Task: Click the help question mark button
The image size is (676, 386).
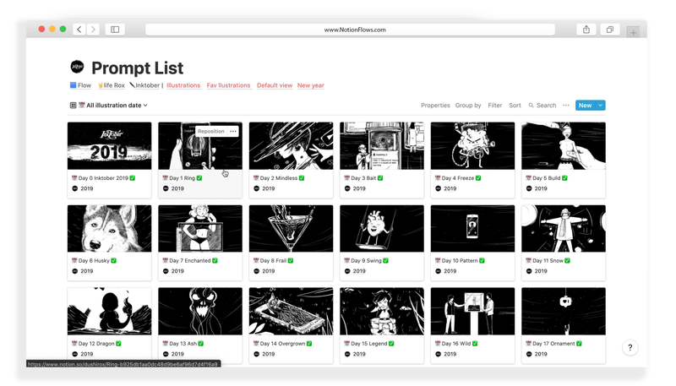Action: 630,347
